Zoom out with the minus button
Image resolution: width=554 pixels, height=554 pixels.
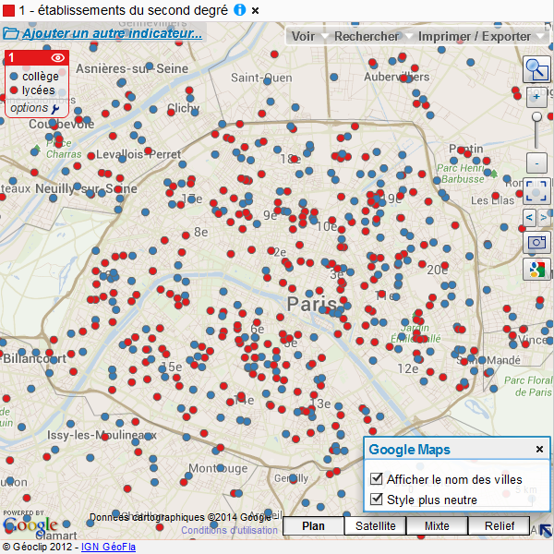[536, 163]
